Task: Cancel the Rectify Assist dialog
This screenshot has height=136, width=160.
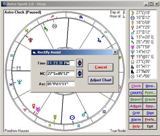Action: pos(101,67)
